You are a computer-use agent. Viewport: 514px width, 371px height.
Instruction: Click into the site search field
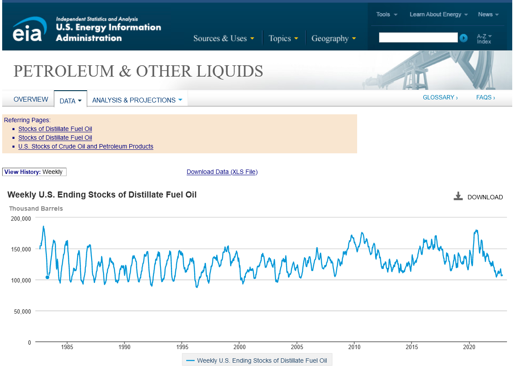pos(418,38)
